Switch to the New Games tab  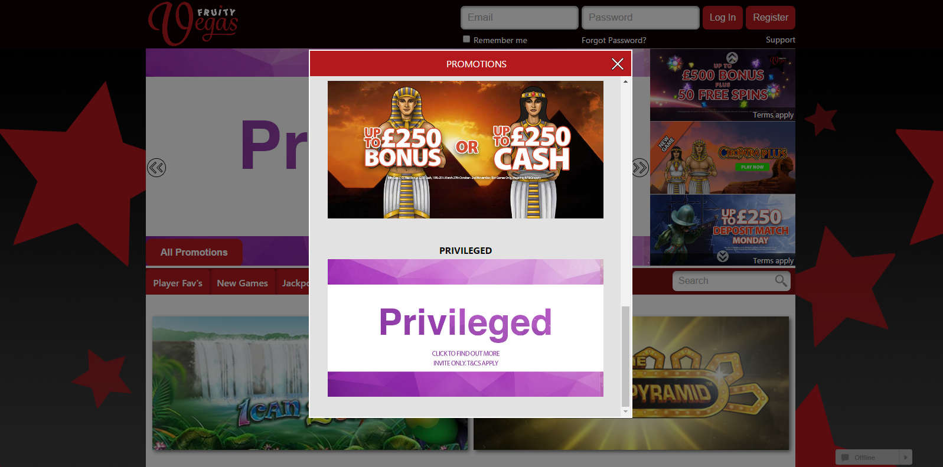point(242,283)
